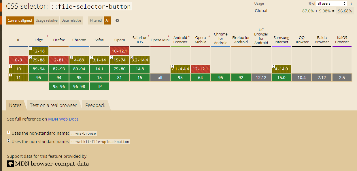Select the All browsers option

[x=107, y=20]
